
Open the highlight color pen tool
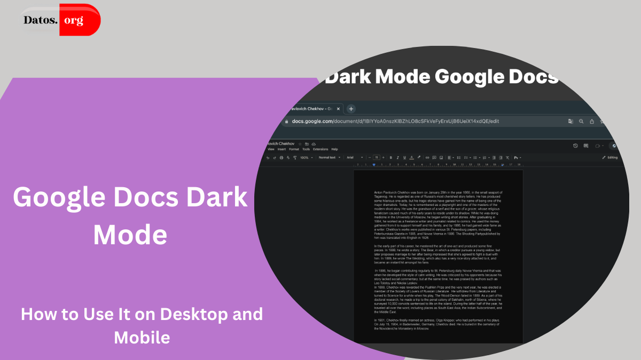[x=419, y=157]
